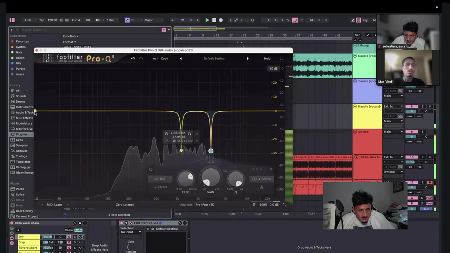The height and width of the screenshot is (253, 450).
Task: Toggle the purple Scale Mode icon
Action: pyautogui.click(x=127, y=20)
